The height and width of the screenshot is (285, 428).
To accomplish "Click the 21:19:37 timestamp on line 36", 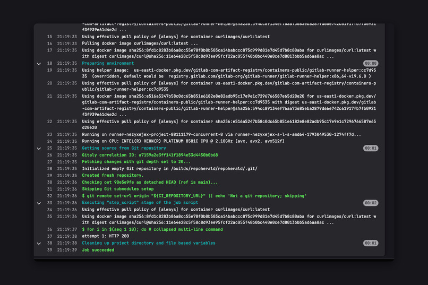I will 67,229.
